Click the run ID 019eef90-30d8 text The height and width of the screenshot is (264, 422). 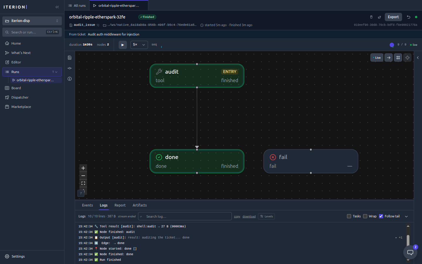coord(386,25)
